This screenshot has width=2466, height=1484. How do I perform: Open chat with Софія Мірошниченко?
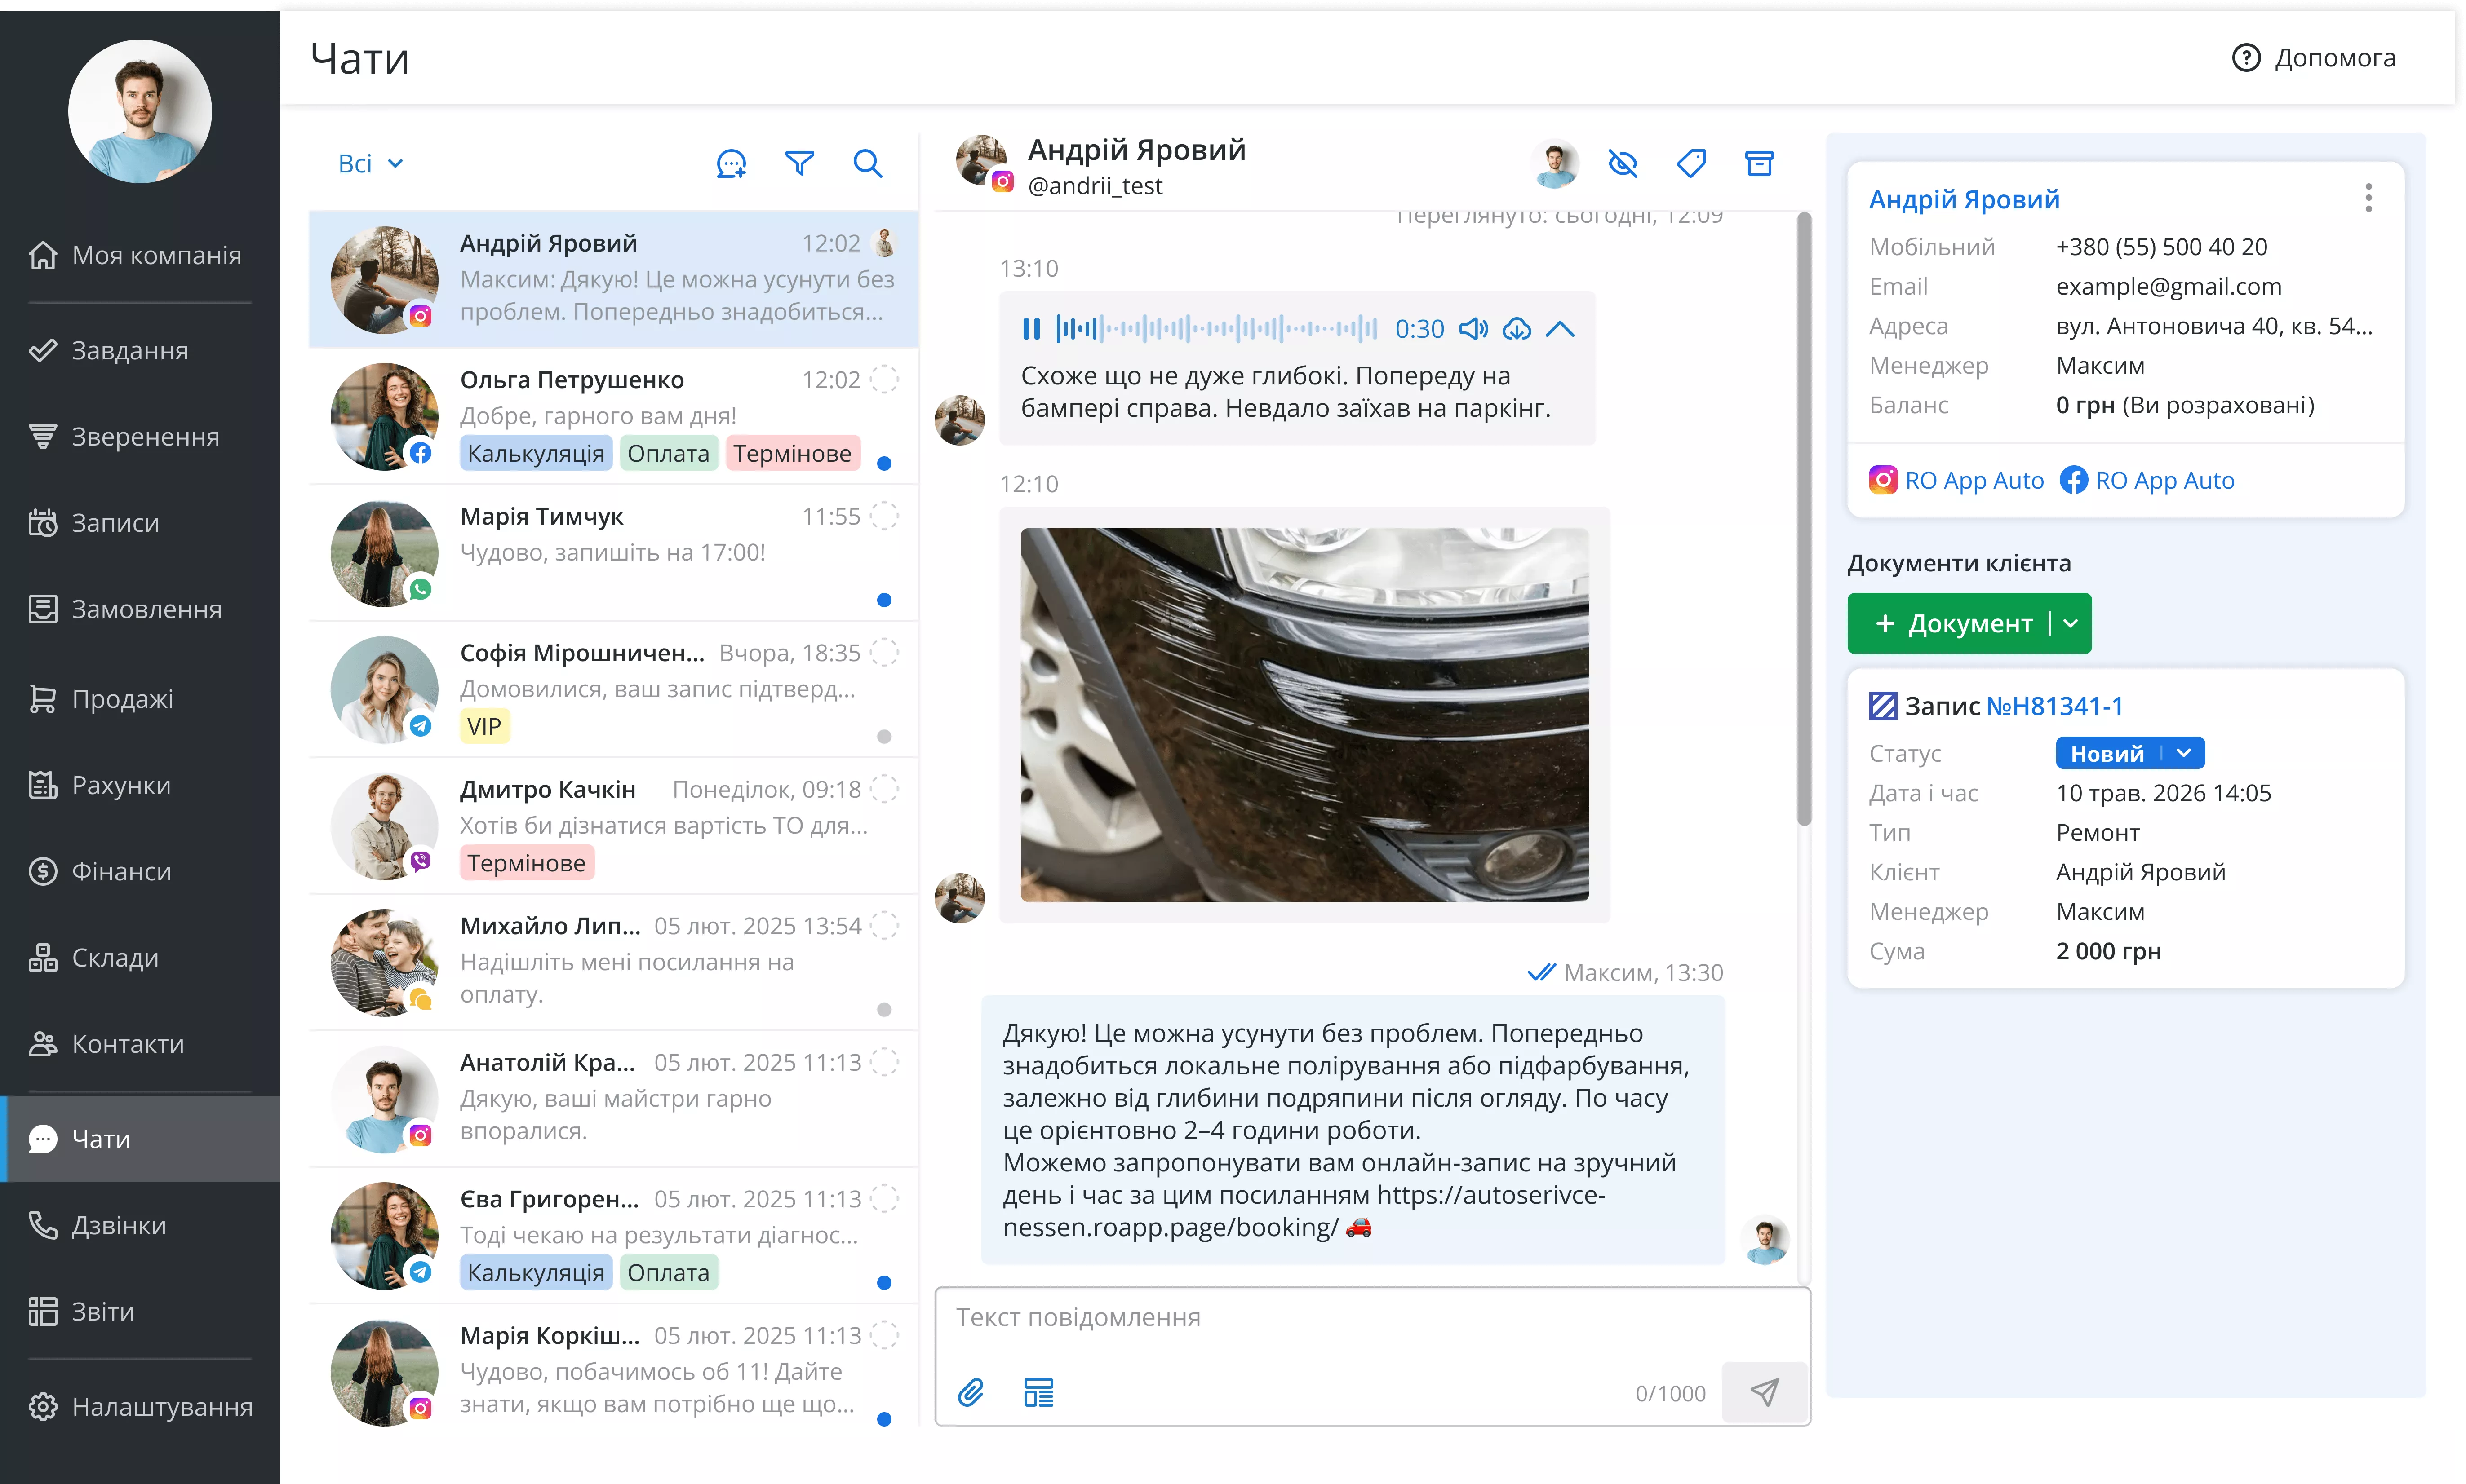tap(613, 690)
